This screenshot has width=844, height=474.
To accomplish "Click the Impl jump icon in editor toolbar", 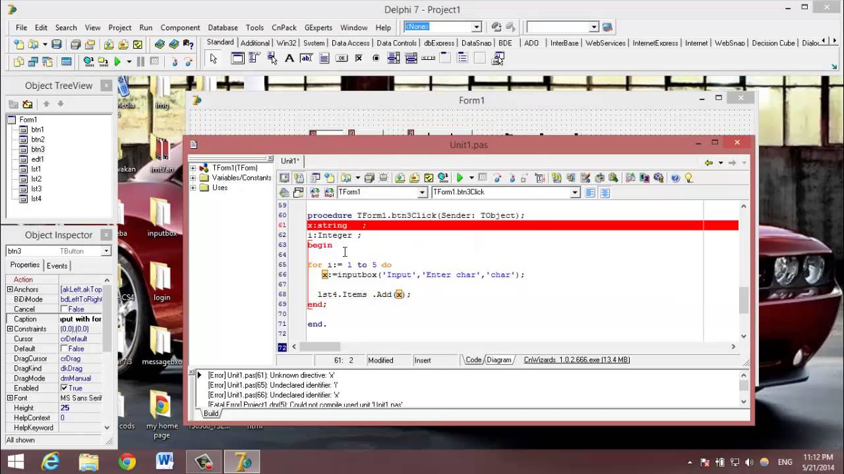I will tap(328, 192).
